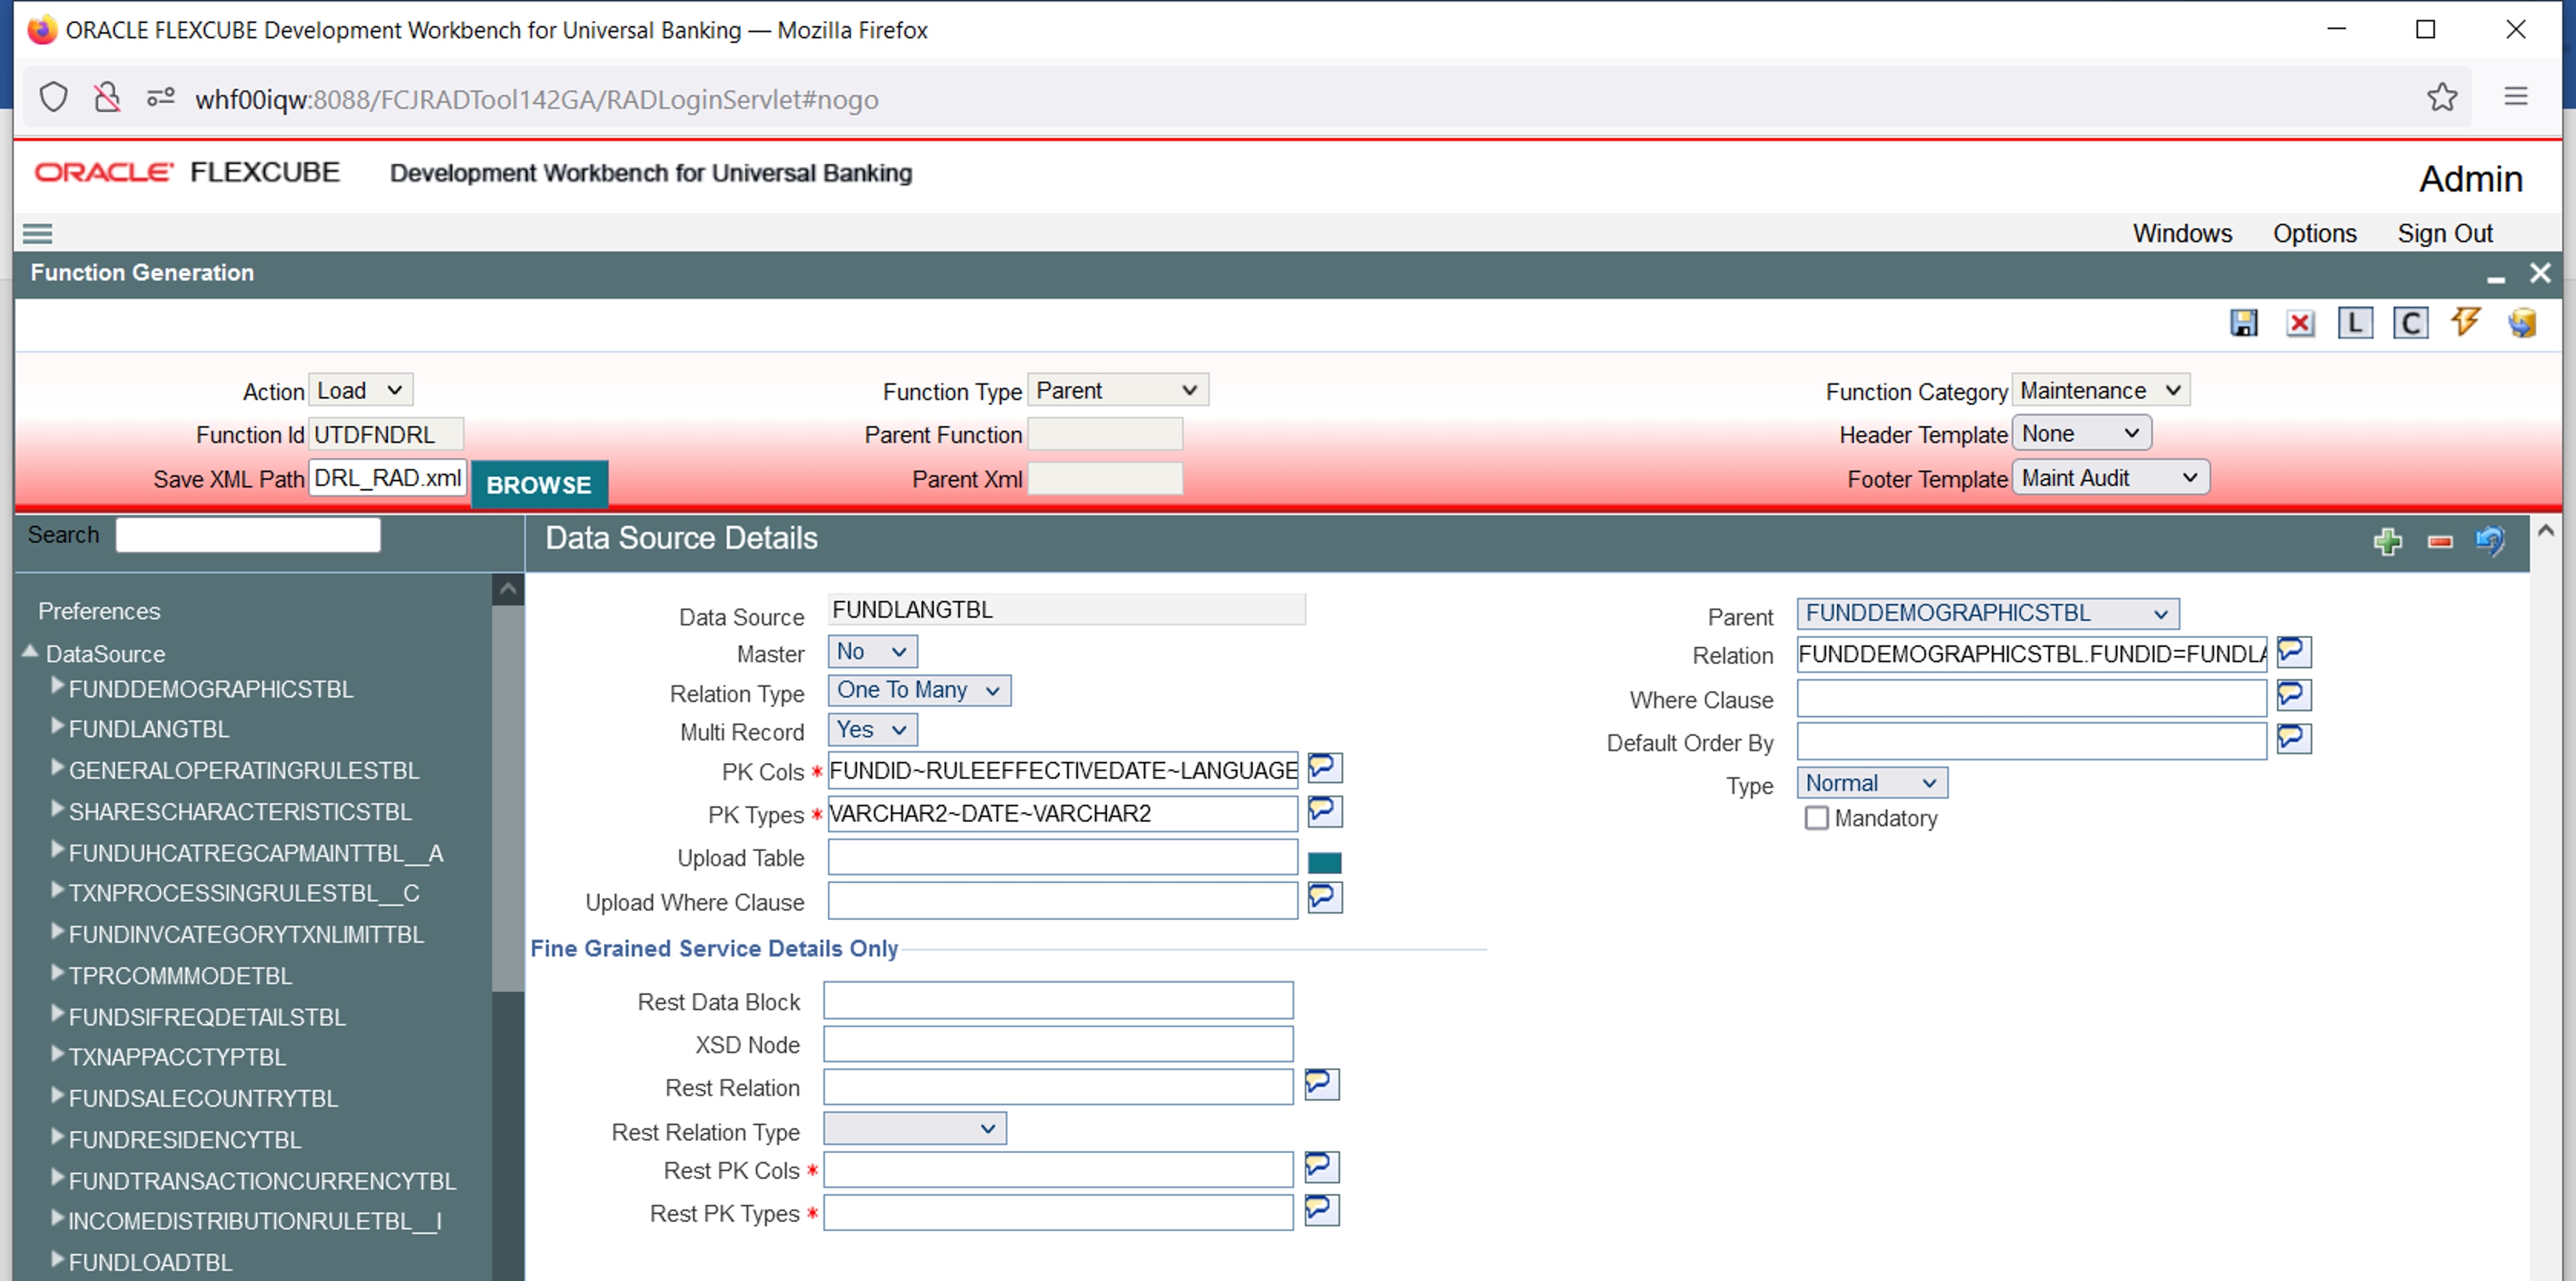Open the Footer Template dropdown

click(2109, 478)
